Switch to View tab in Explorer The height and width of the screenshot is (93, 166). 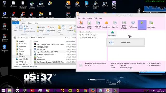tap(37, 23)
